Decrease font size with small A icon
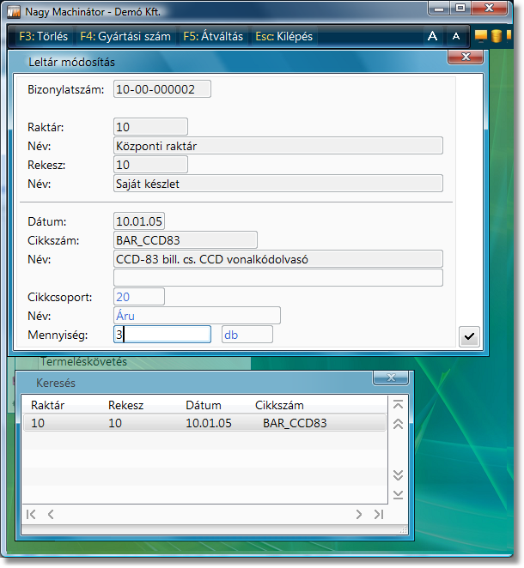The image size is (524, 568). tap(456, 36)
